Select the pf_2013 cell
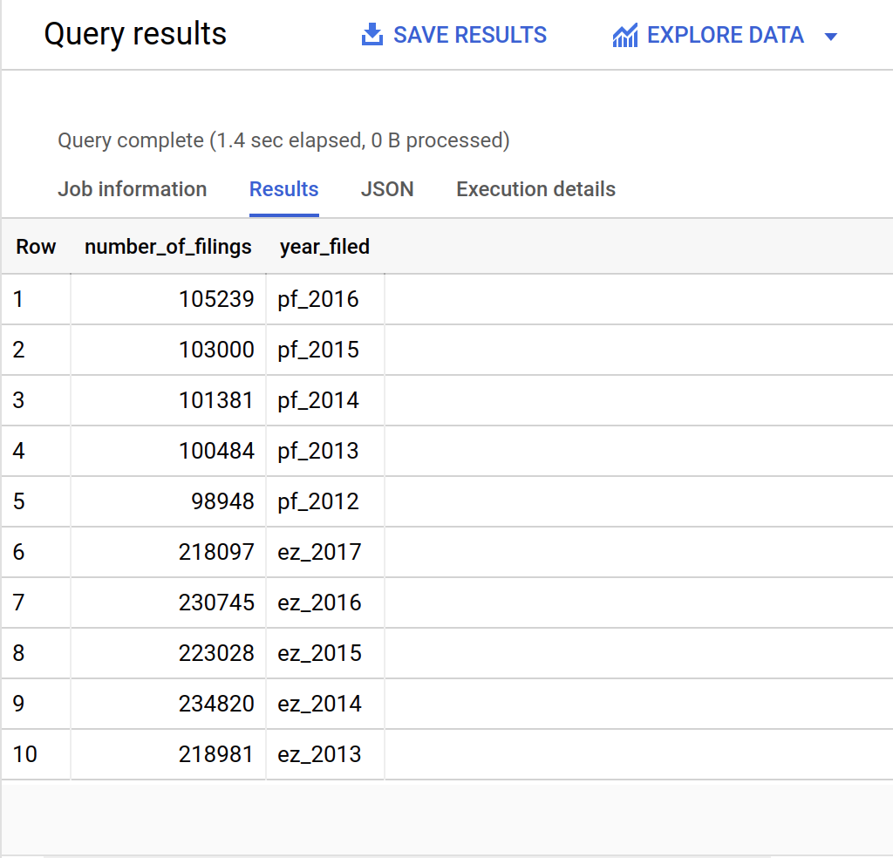 [x=325, y=451]
